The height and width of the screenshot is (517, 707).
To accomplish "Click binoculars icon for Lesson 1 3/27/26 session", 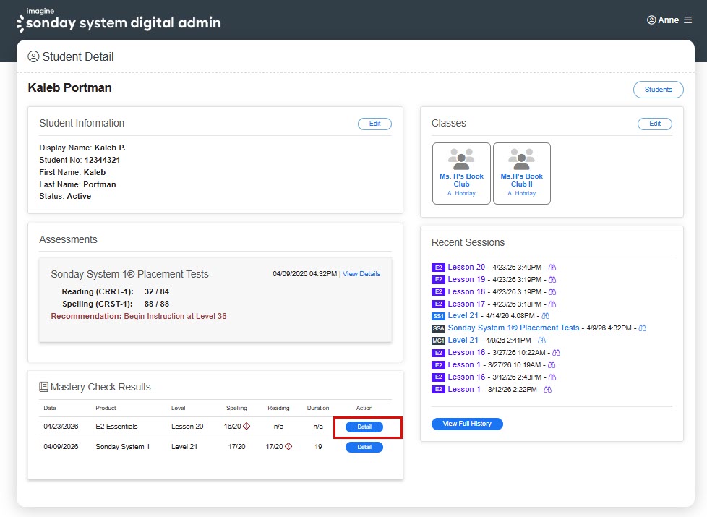I will 552,365.
